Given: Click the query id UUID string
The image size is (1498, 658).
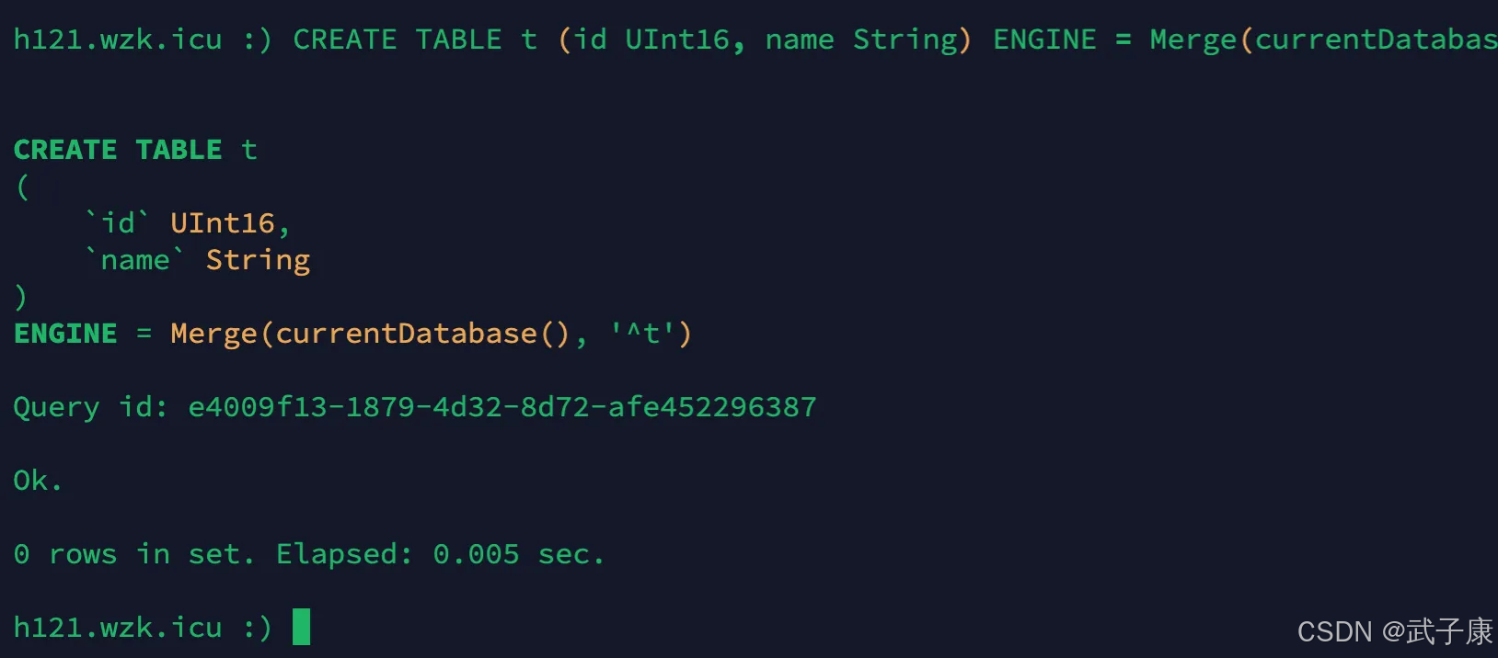Looking at the screenshot, I should [x=502, y=407].
